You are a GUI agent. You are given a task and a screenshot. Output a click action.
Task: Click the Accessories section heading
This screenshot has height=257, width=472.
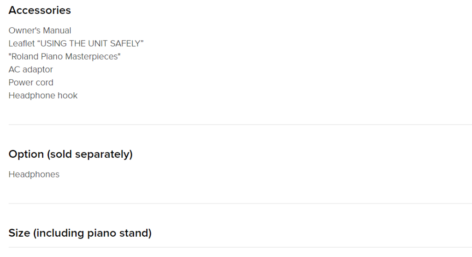tap(40, 10)
